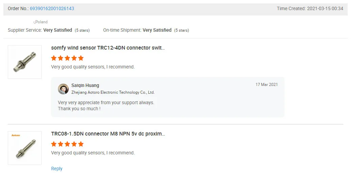
Task: Click the Reply link under TRC08 review
Action: click(57, 169)
